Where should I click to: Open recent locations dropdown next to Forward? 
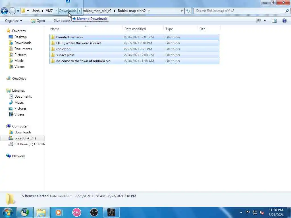tap(18, 11)
